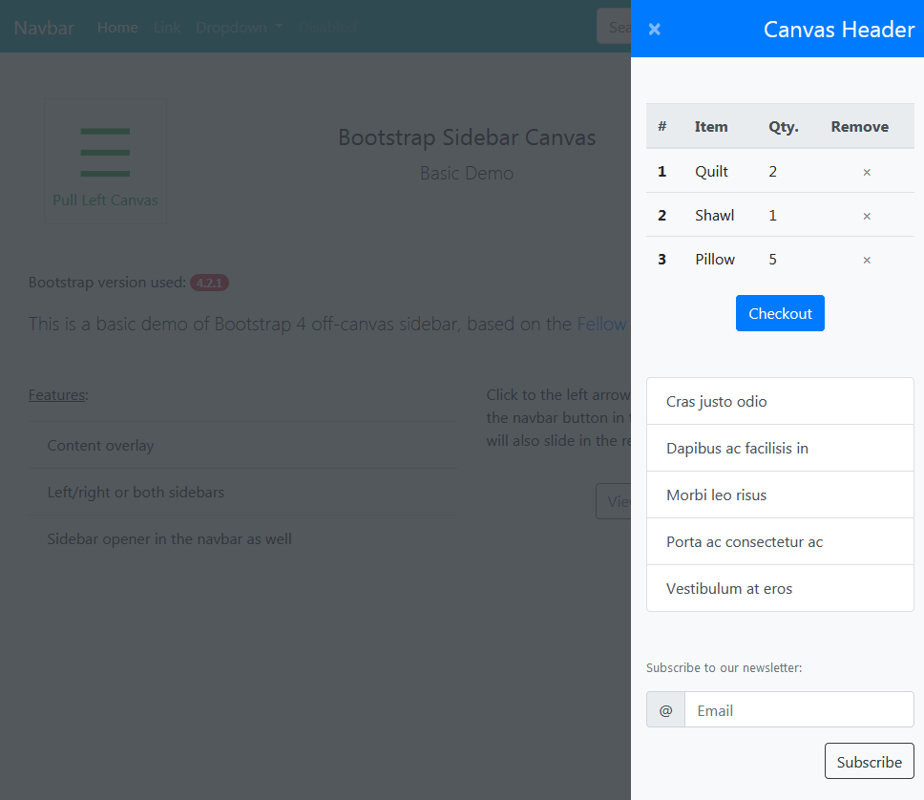924x800 pixels.
Task: Select the Vestibulum at eros item
Action: coord(780,588)
